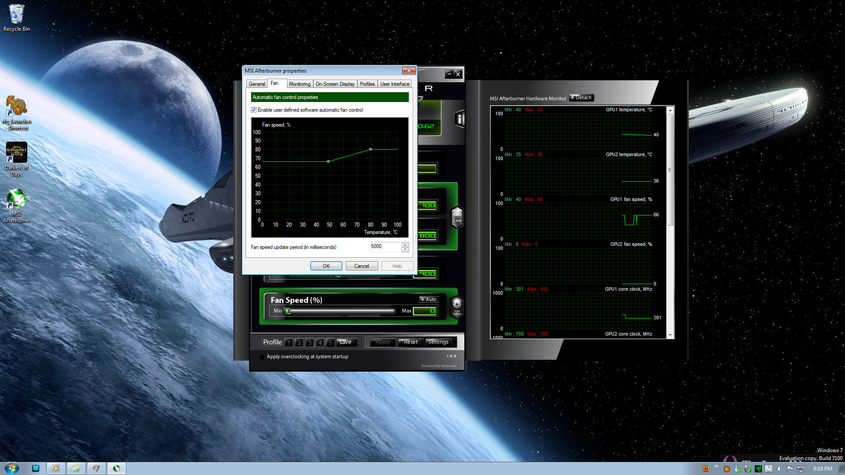Click the User Define fan gear icon

[457, 306]
